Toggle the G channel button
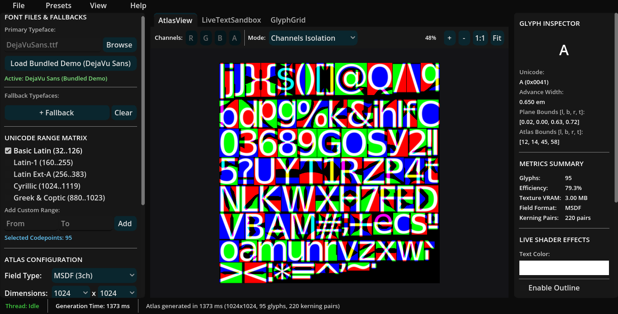Screen dimensions: 618x314 pyautogui.click(x=205, y=38)
